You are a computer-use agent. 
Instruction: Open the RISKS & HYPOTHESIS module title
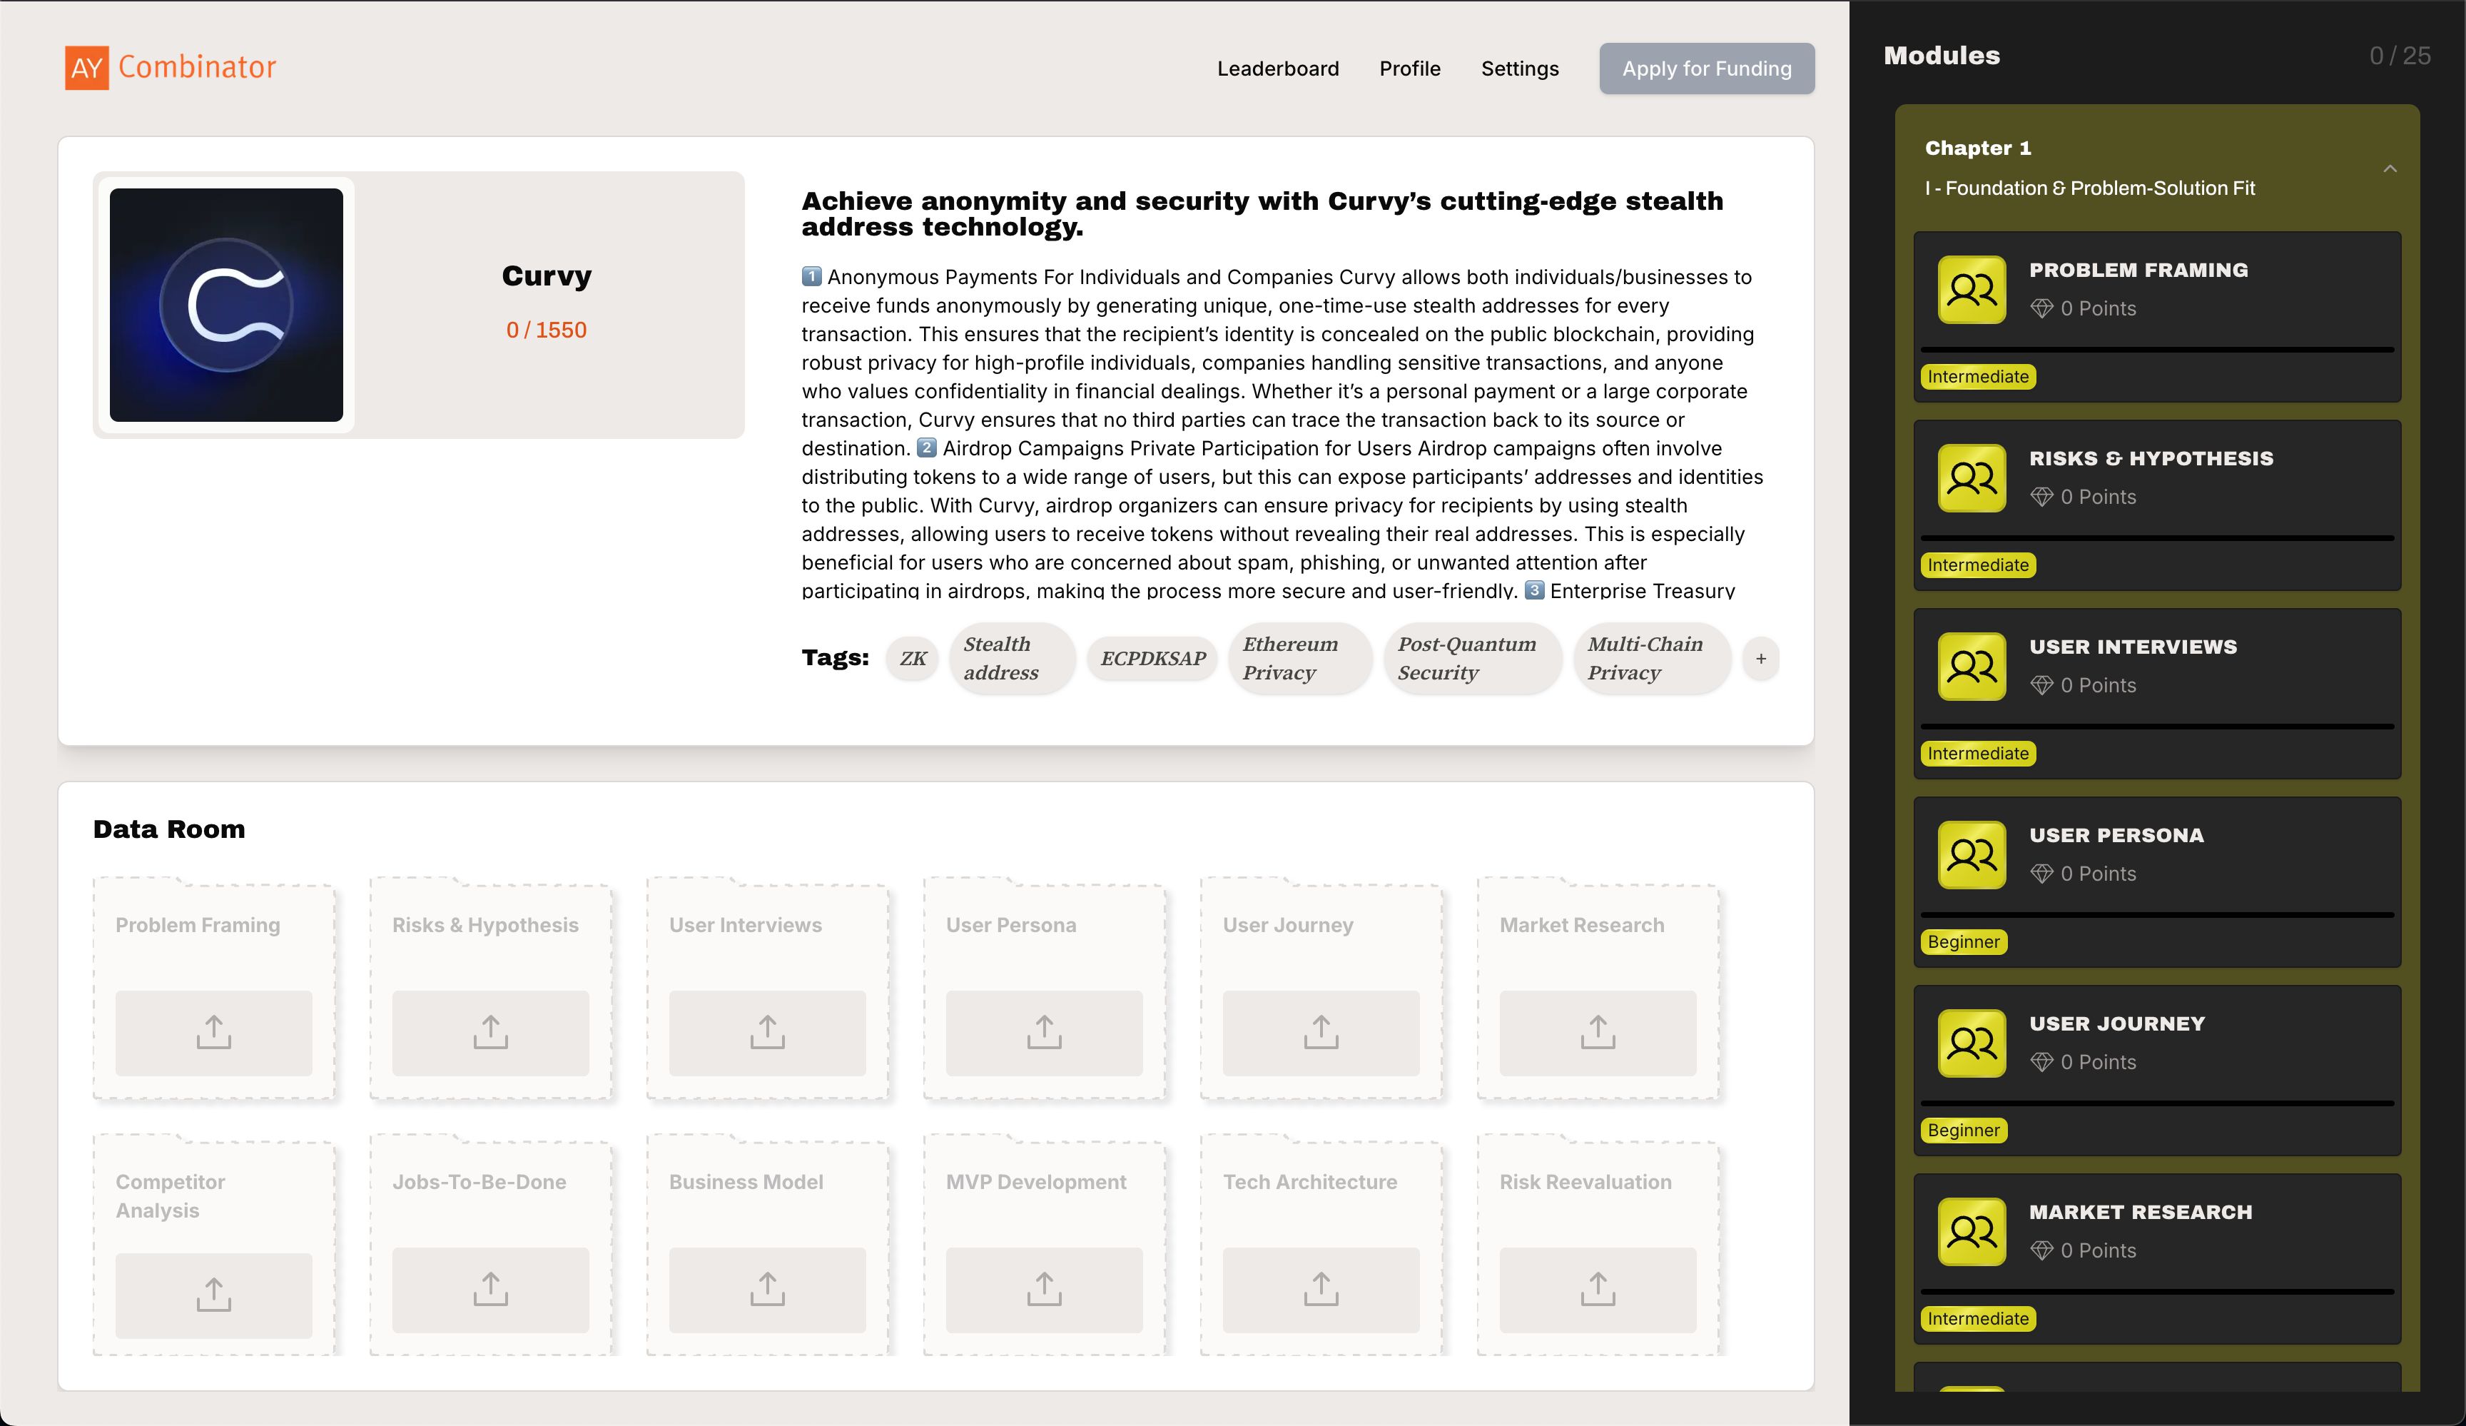coord(2151,459)
